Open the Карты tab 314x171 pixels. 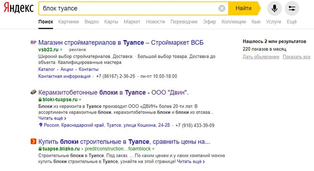[111, 22]
